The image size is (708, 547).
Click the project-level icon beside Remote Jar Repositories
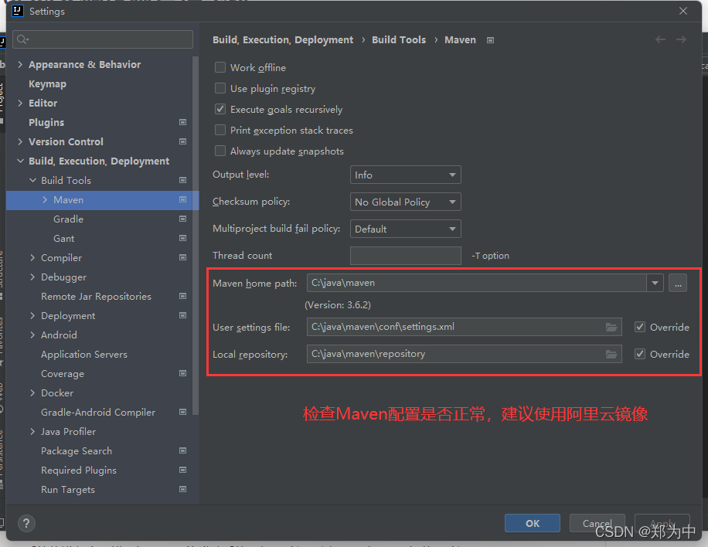click(183, 296)
